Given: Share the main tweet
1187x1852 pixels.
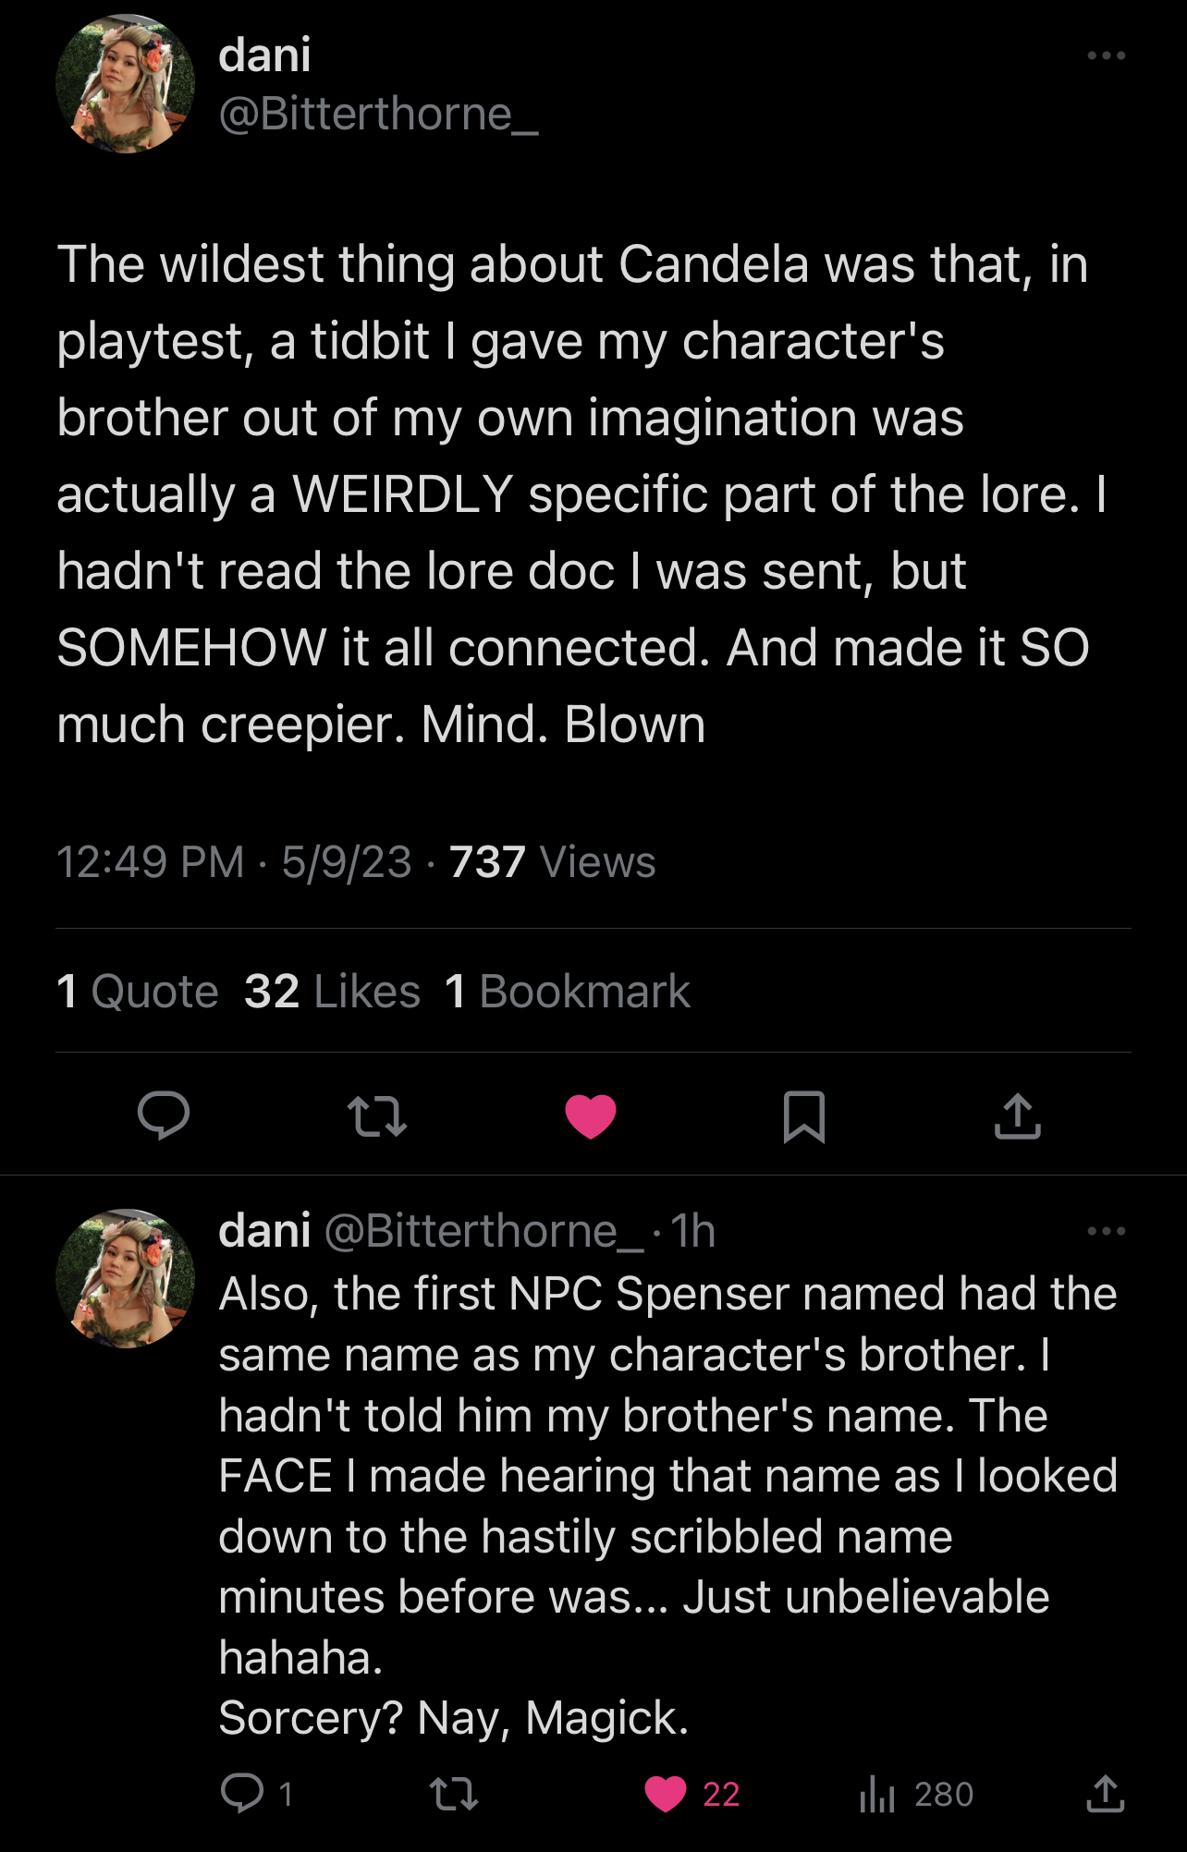Looking at the screenshot, I should (x=1017, y=1115).
